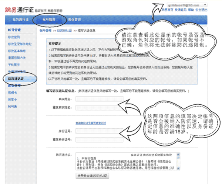Screen dimensions: 222x184
Task: Click the 帐号管理 breadcrumb link
Action: pyautogui.click(x=46, y=31)
